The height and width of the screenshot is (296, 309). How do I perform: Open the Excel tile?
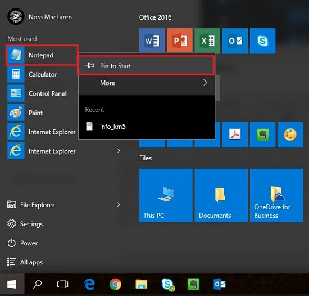point(207,41)
